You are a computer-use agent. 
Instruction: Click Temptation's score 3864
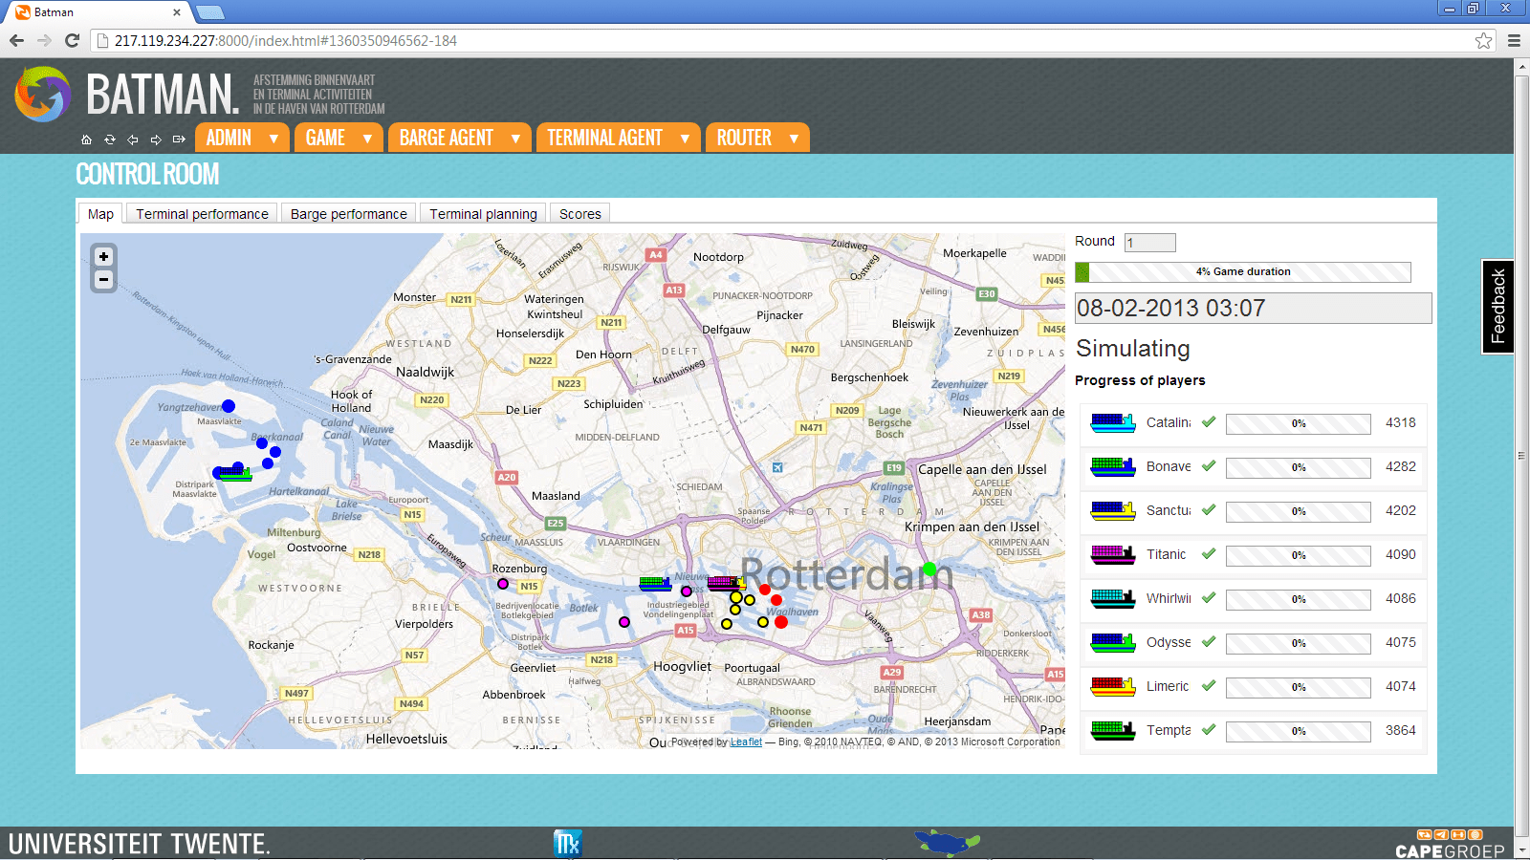pyautogui.click(x=1401, y=730)
